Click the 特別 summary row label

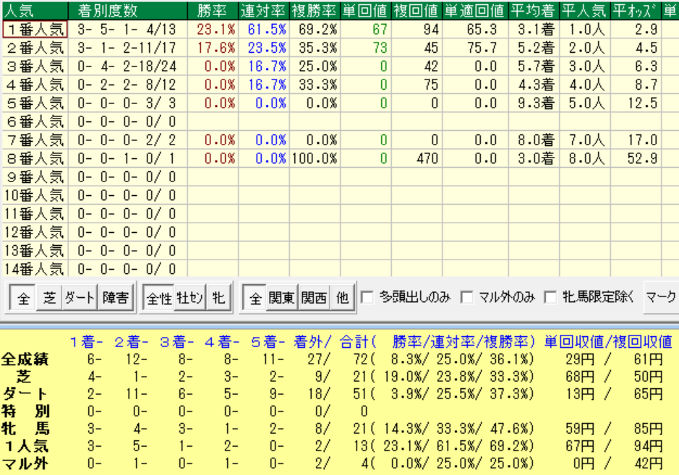pos(25,411)
